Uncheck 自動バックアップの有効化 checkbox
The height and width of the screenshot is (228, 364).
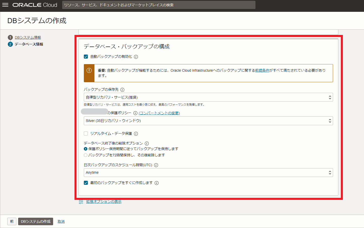click(x=86, y=57)
